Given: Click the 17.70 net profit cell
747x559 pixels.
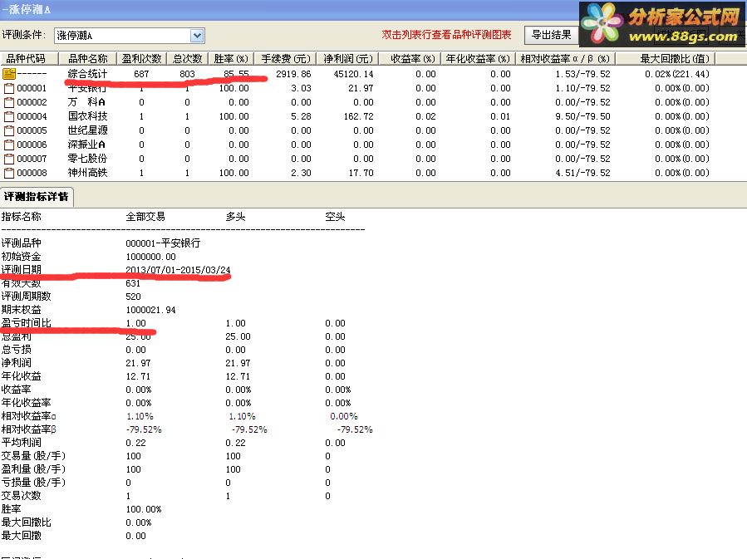Looking at the screenshot, I should 361,173.
